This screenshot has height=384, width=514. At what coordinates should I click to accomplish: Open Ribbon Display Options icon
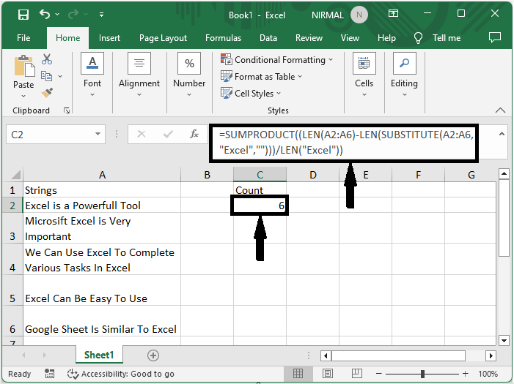[393, 13]
